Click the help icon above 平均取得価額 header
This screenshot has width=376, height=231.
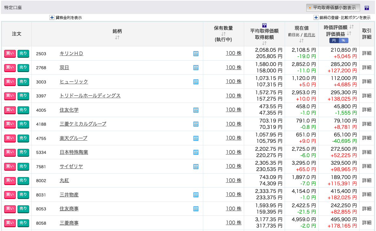pos(264,25)
